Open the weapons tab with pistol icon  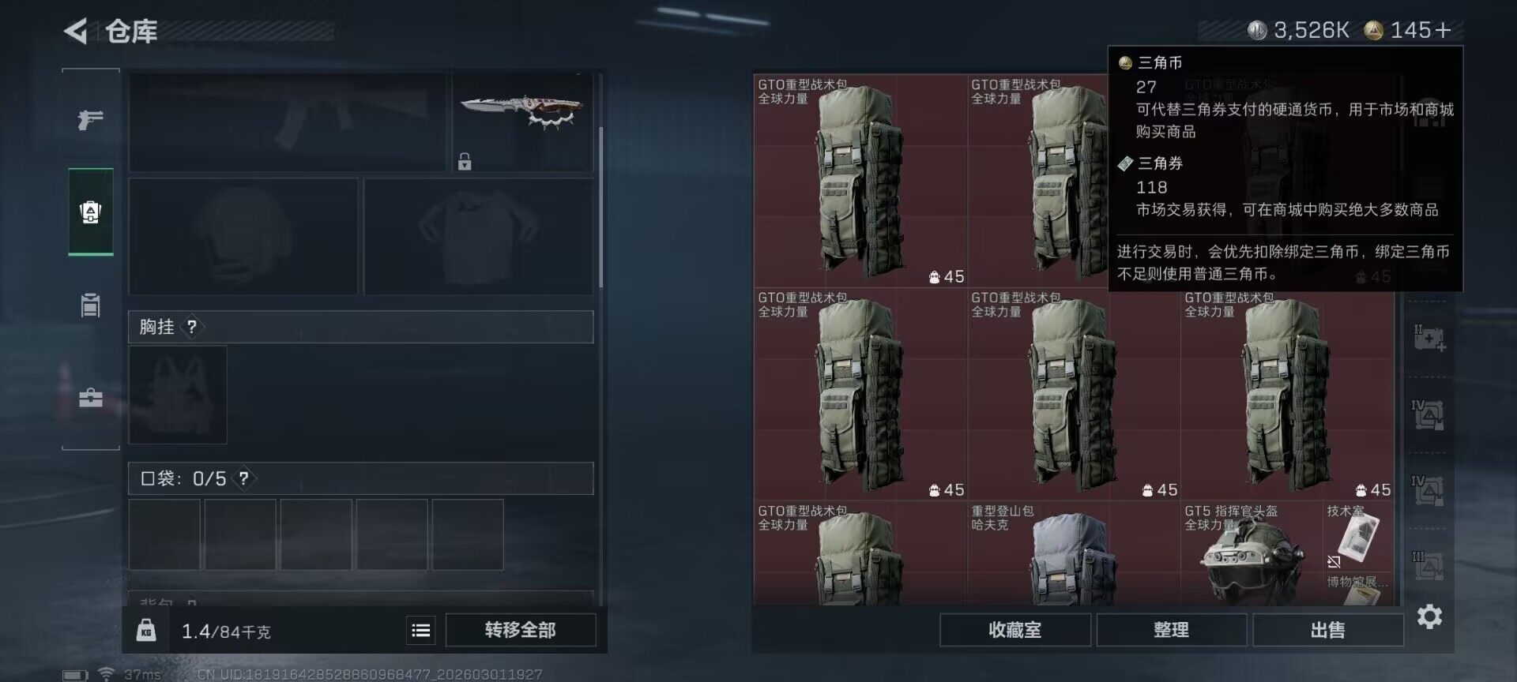coord(91,120)
